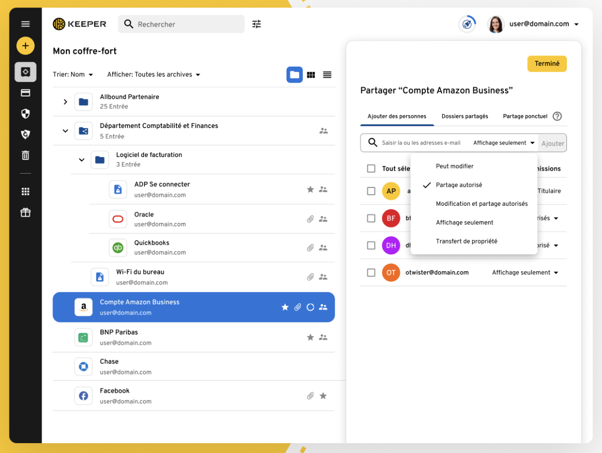The width and height of the screenshot is (602, 453).
Task: Open the Facebook record
Action: (x=194, y=396)
